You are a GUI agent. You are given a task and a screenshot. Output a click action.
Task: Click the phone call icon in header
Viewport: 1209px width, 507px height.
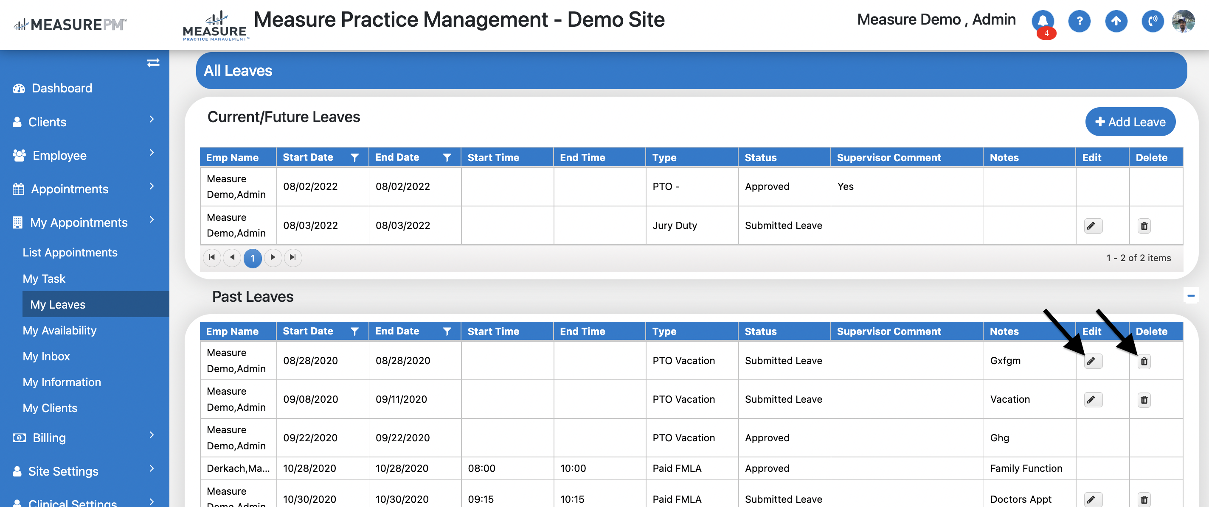1152,21
